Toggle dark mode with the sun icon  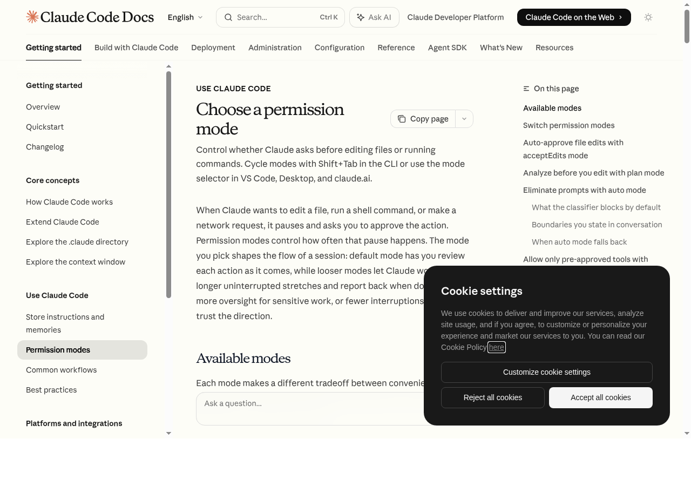(x=648, y=17)
